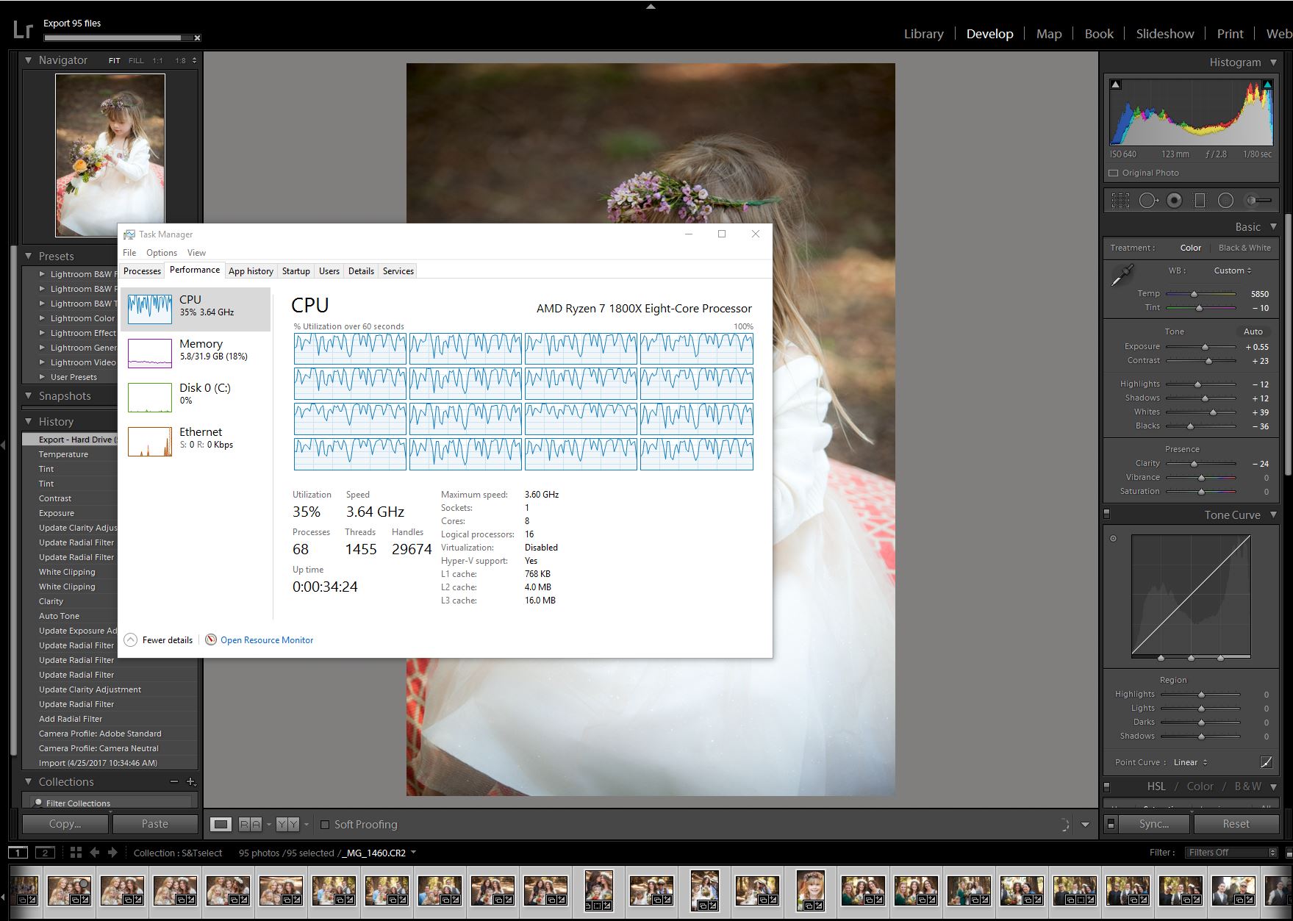
Task: Click the Before/After YY view icon
Action: point(287,825)
